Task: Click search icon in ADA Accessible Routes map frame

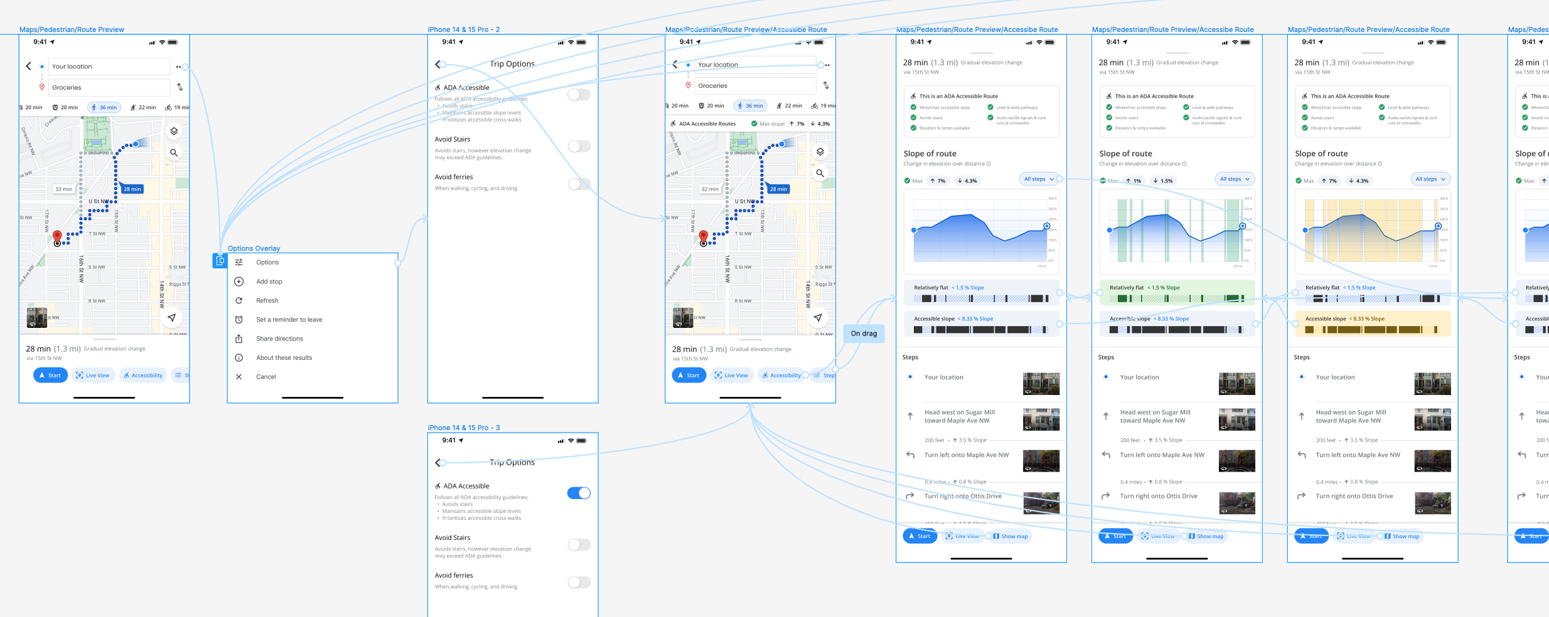Action: (820, 173)
